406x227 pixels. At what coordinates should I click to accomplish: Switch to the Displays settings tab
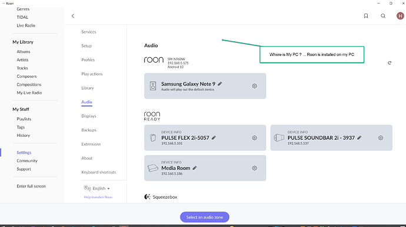pyautogui.click(x=88, y=116)
